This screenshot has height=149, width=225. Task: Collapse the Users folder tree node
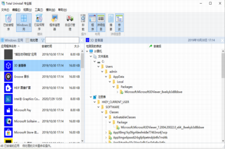click(x=99, y=67)
